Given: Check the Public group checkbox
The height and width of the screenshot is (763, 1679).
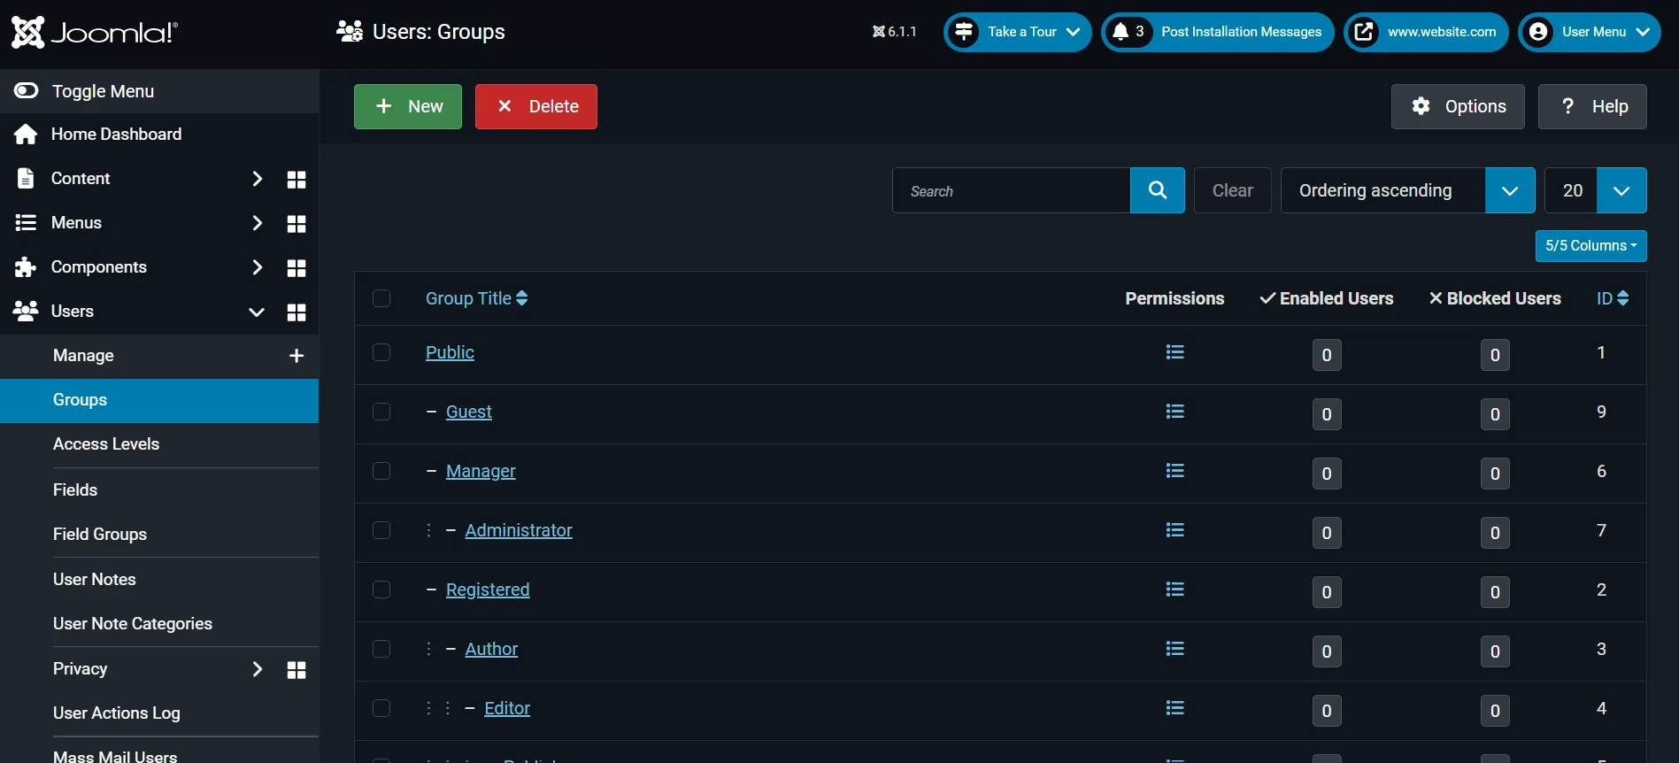Looking at the screenshot, I should click(x=381, y=352).
